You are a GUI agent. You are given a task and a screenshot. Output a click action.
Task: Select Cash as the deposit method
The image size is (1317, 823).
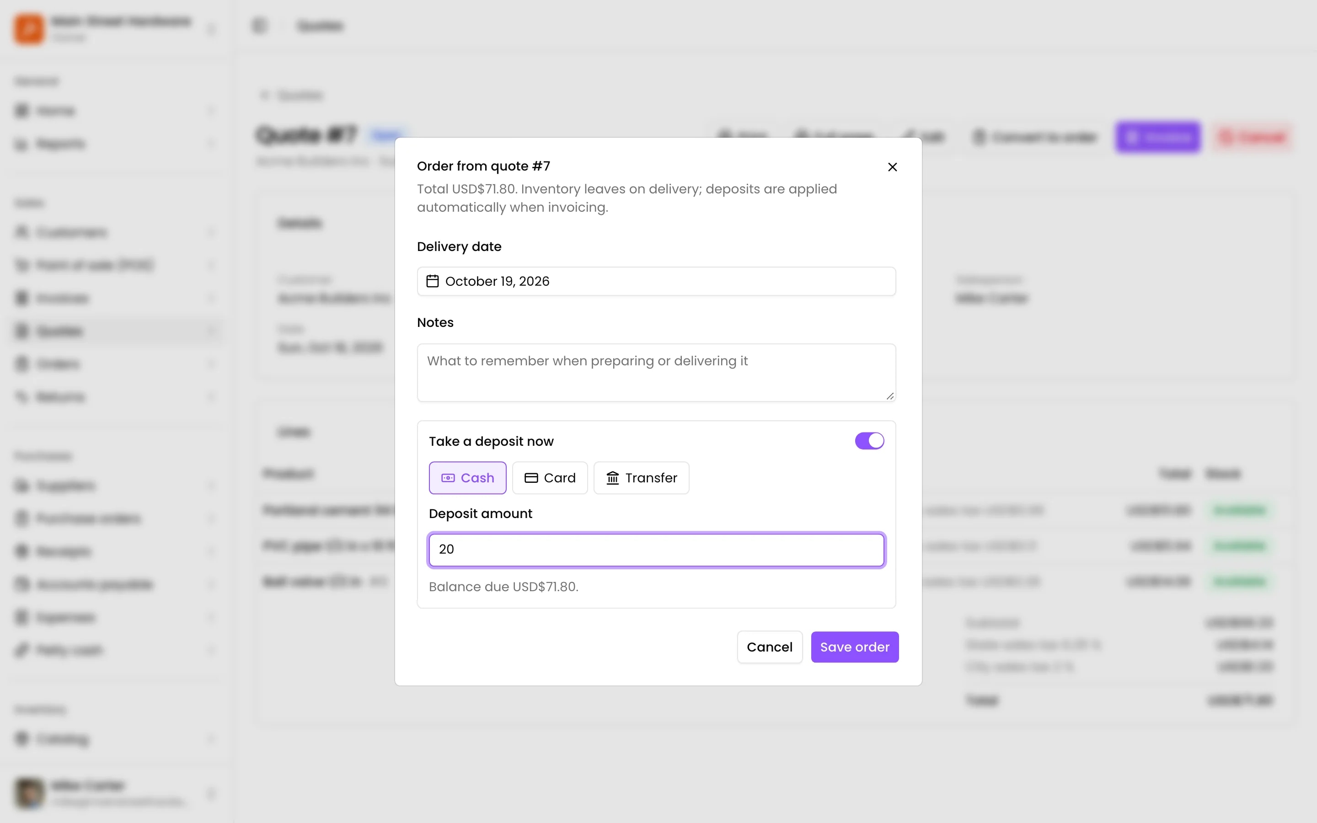pos(467,478)
